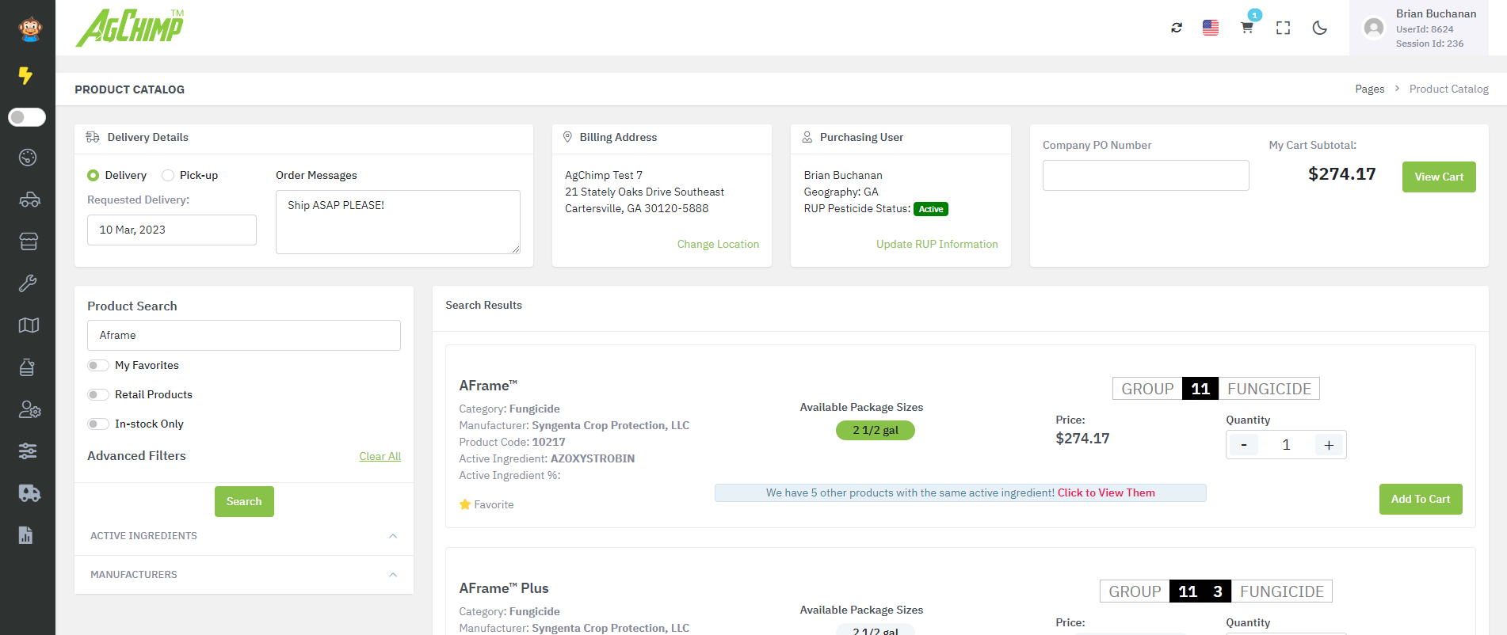The image size is (1507, 635).
Task: Switch to dark mode moon icon
Action: 1319,28
